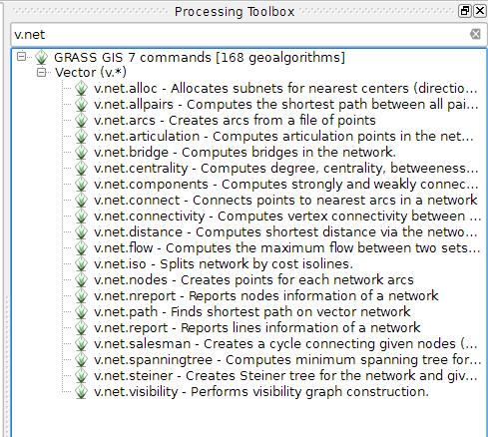Clear the v.net search text
Image resolution: width=488 pixels, height=437 pixels.
pyautogui.click(x=475, y=34)
